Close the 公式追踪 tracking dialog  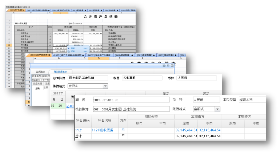172,65
